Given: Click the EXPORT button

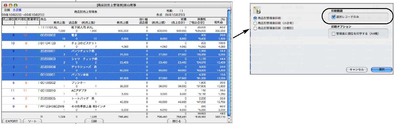Looking at the screenshot, I should (x=11, y=121).
